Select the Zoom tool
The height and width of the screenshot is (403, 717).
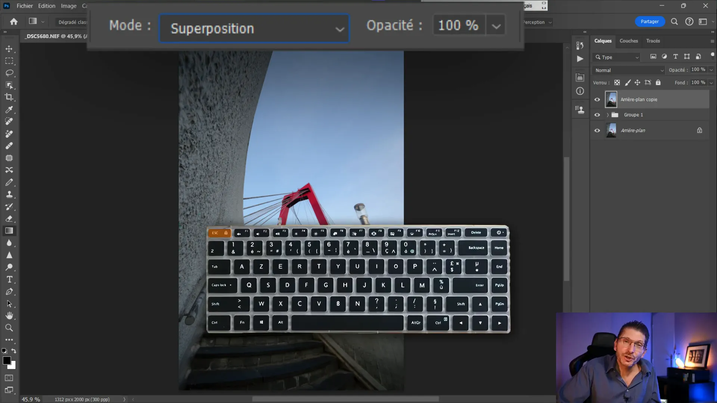click(9, 328)
